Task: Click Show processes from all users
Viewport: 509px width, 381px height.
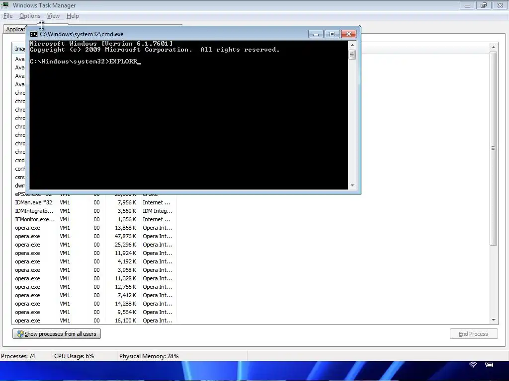Action: 57,334
